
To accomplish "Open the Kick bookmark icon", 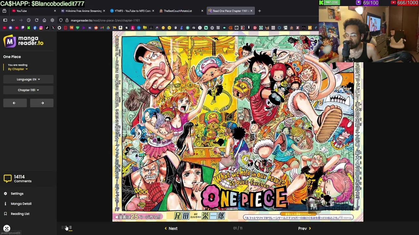I will pyautogui.click(x=29, y=28).
